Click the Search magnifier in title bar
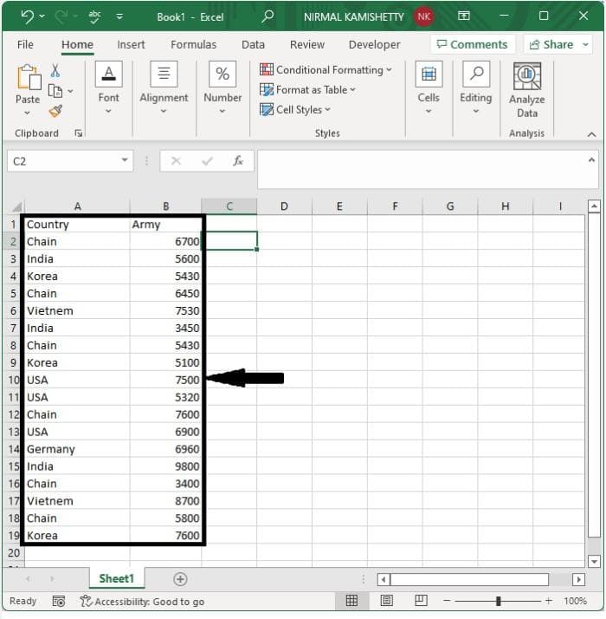The width and height of the screenshot is (606, 619). [x=268, y=16]
